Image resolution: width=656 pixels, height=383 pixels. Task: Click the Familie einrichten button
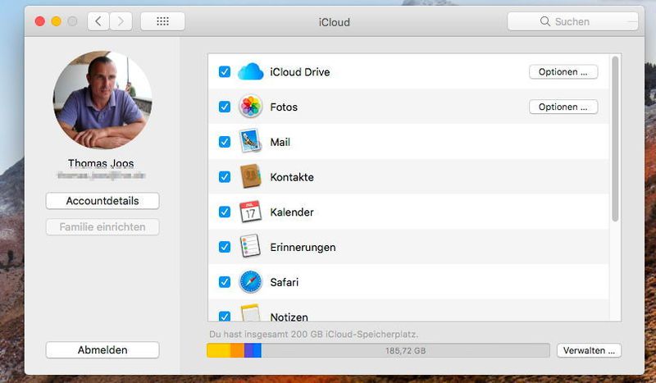click(x=102, y=227)
